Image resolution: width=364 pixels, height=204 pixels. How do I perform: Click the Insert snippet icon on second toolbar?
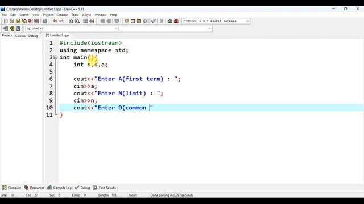click(x=6, y=28)
